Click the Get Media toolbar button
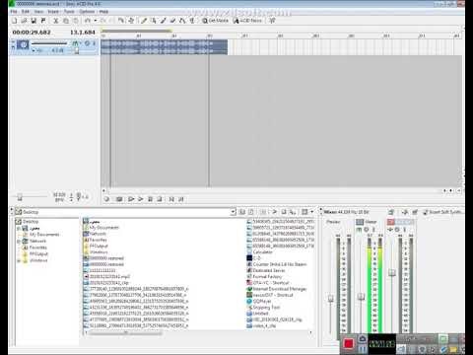Image resolution: width=473 pixels, height=355 pixels. click(215, 21)
